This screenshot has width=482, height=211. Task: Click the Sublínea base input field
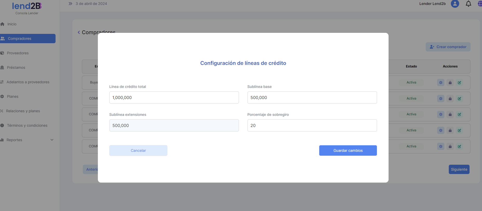312,97
